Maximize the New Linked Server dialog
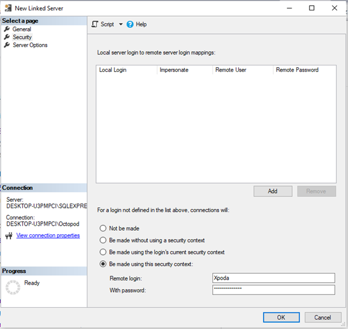Screen dimensions: 348x329 click(312, 8)
